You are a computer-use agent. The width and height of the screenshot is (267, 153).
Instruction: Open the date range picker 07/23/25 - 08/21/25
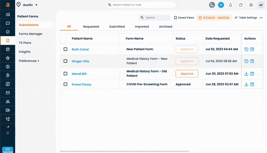(x=214, y=18)
